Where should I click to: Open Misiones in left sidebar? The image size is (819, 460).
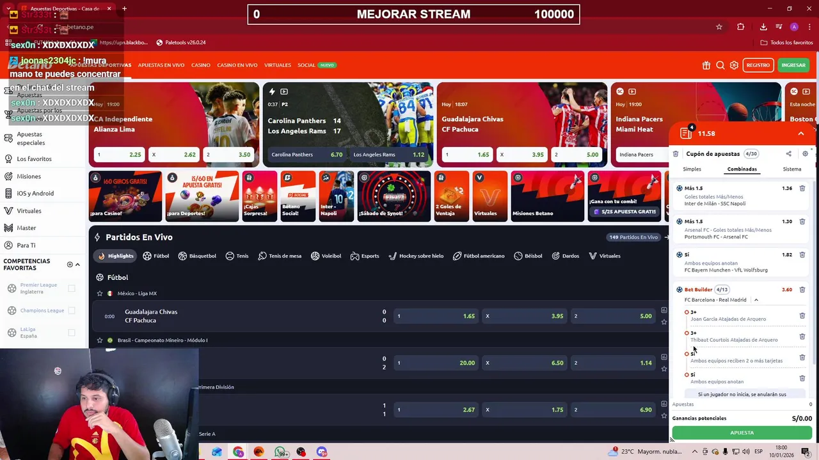(29, 176)
